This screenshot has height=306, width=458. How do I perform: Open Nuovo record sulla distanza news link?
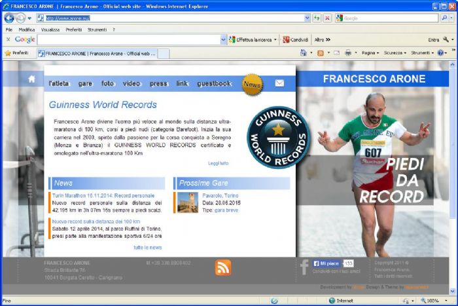[96, 221]
